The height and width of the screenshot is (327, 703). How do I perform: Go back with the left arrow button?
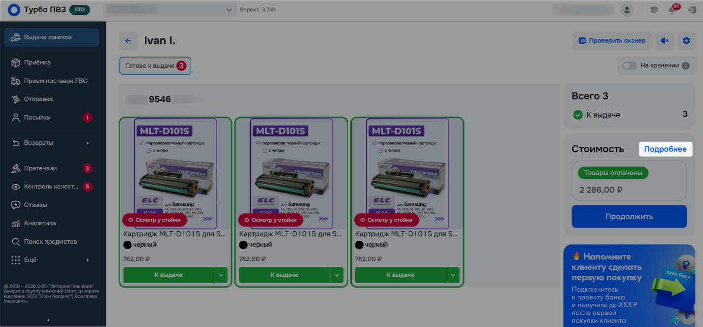click(128, 41)
